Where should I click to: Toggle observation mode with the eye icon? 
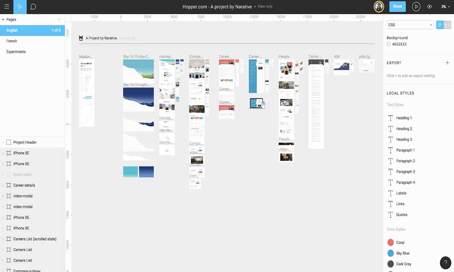tap(429, 6)
